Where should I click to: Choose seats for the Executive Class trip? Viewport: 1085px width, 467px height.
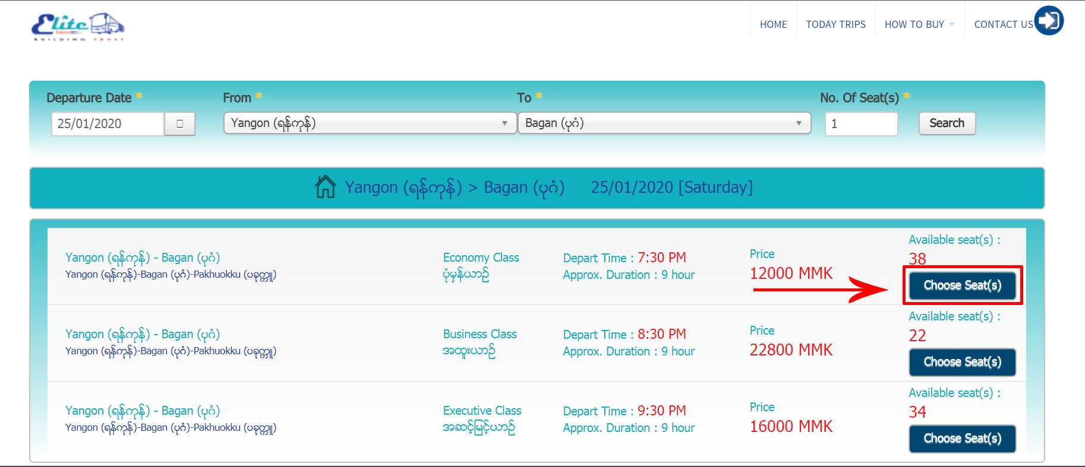[962, 439]
